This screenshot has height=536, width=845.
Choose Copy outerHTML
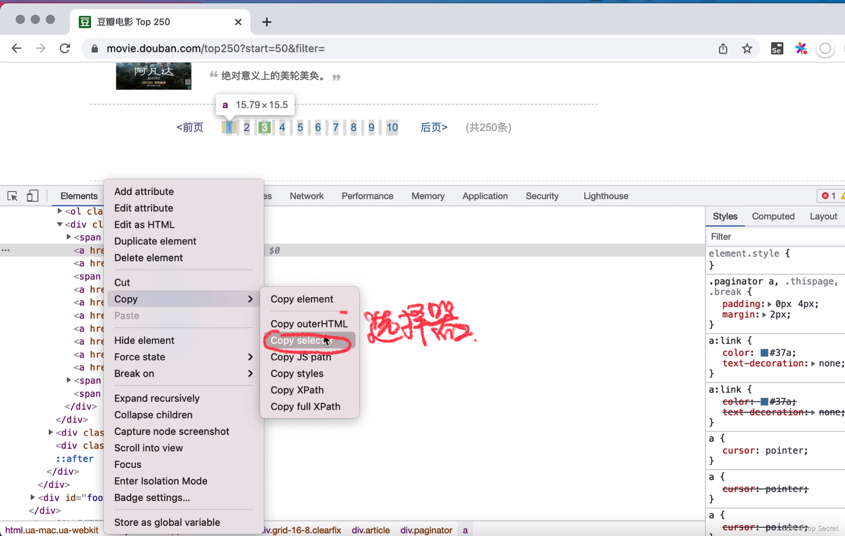pyautogui.click(x=309, y=324)
